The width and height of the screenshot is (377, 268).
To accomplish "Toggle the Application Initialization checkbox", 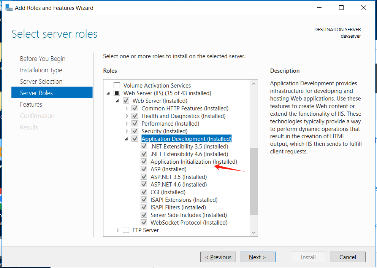I will 144,161.
